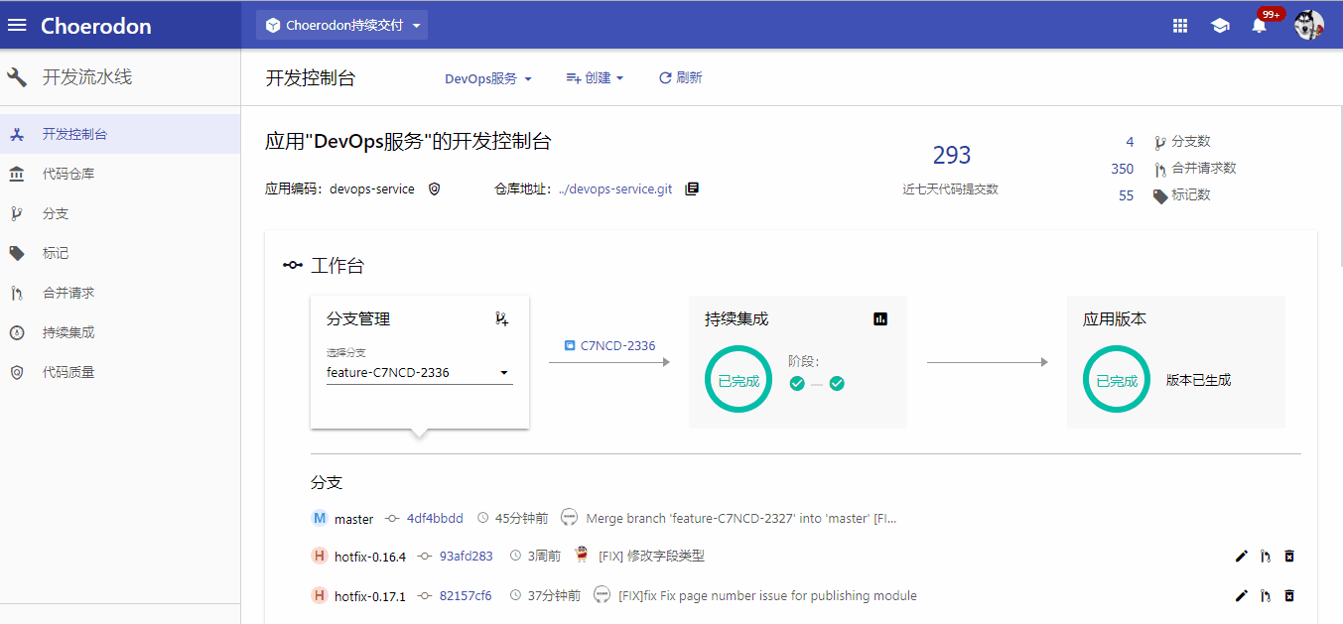Open the hamburger main menu

(17, 26)
